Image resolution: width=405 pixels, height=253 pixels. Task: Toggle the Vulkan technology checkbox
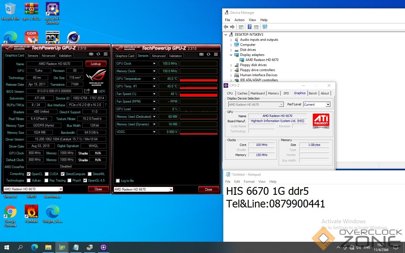(29, 180)
